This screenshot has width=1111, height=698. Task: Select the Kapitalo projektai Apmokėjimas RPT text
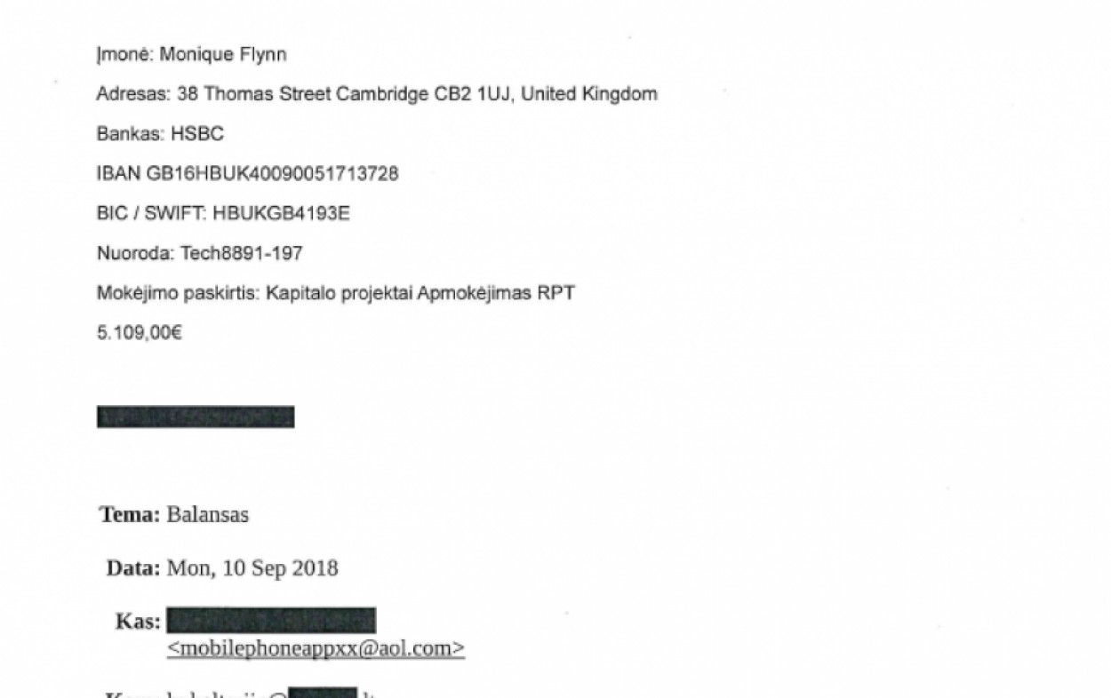point(420,293)
